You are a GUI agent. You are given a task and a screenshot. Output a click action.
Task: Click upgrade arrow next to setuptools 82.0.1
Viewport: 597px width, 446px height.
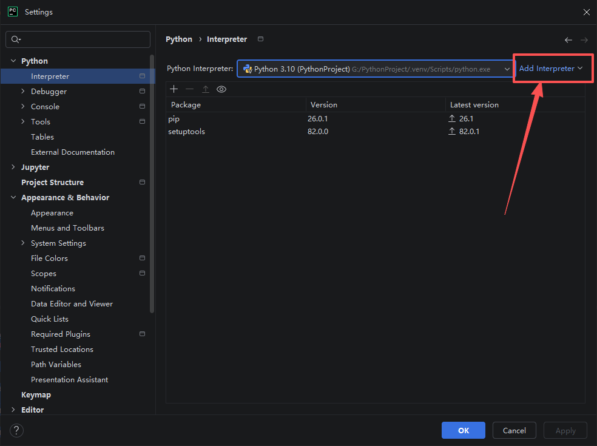(x=452, y=132)
